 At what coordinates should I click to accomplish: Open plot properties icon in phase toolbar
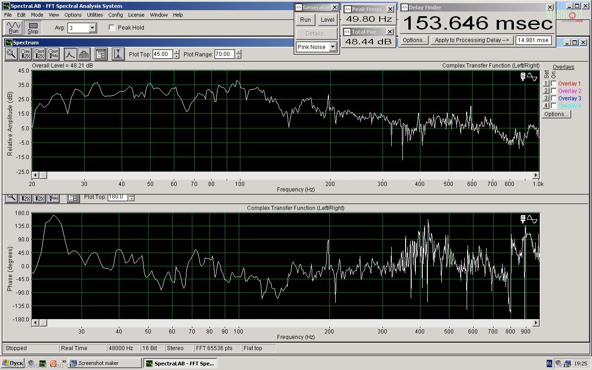tap(74, 198)
